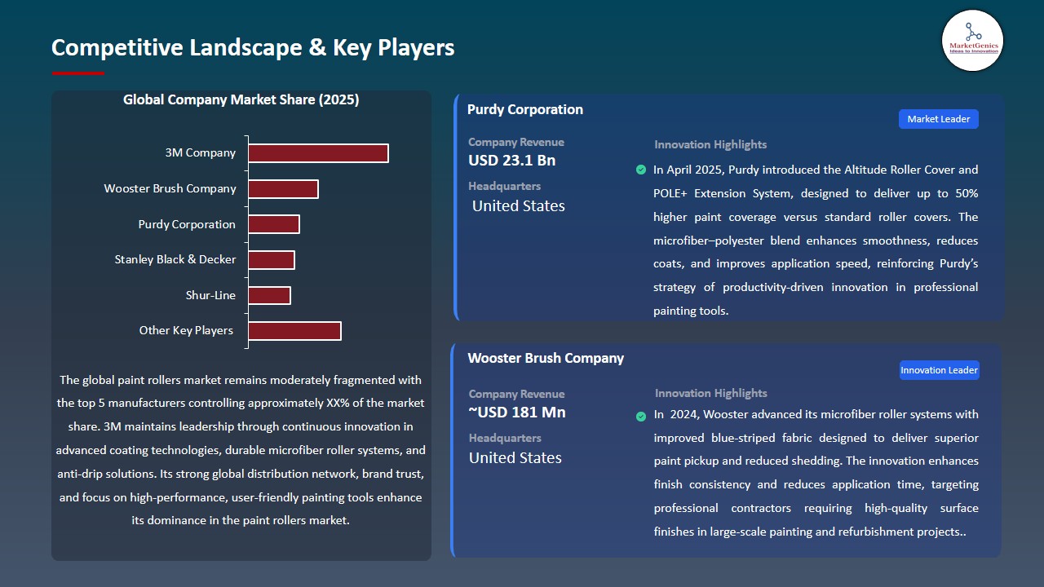1044x587 pixels.
Task: Click the Innovation Leader badge
Action: (x=939, y=370)
